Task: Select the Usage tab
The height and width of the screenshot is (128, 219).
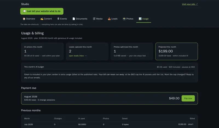Action: coord(143,19)
